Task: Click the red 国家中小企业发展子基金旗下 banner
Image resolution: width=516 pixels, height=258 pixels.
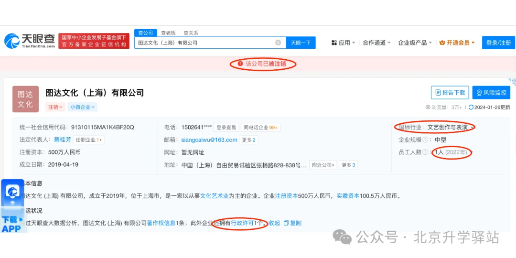Action: [94, 41]
